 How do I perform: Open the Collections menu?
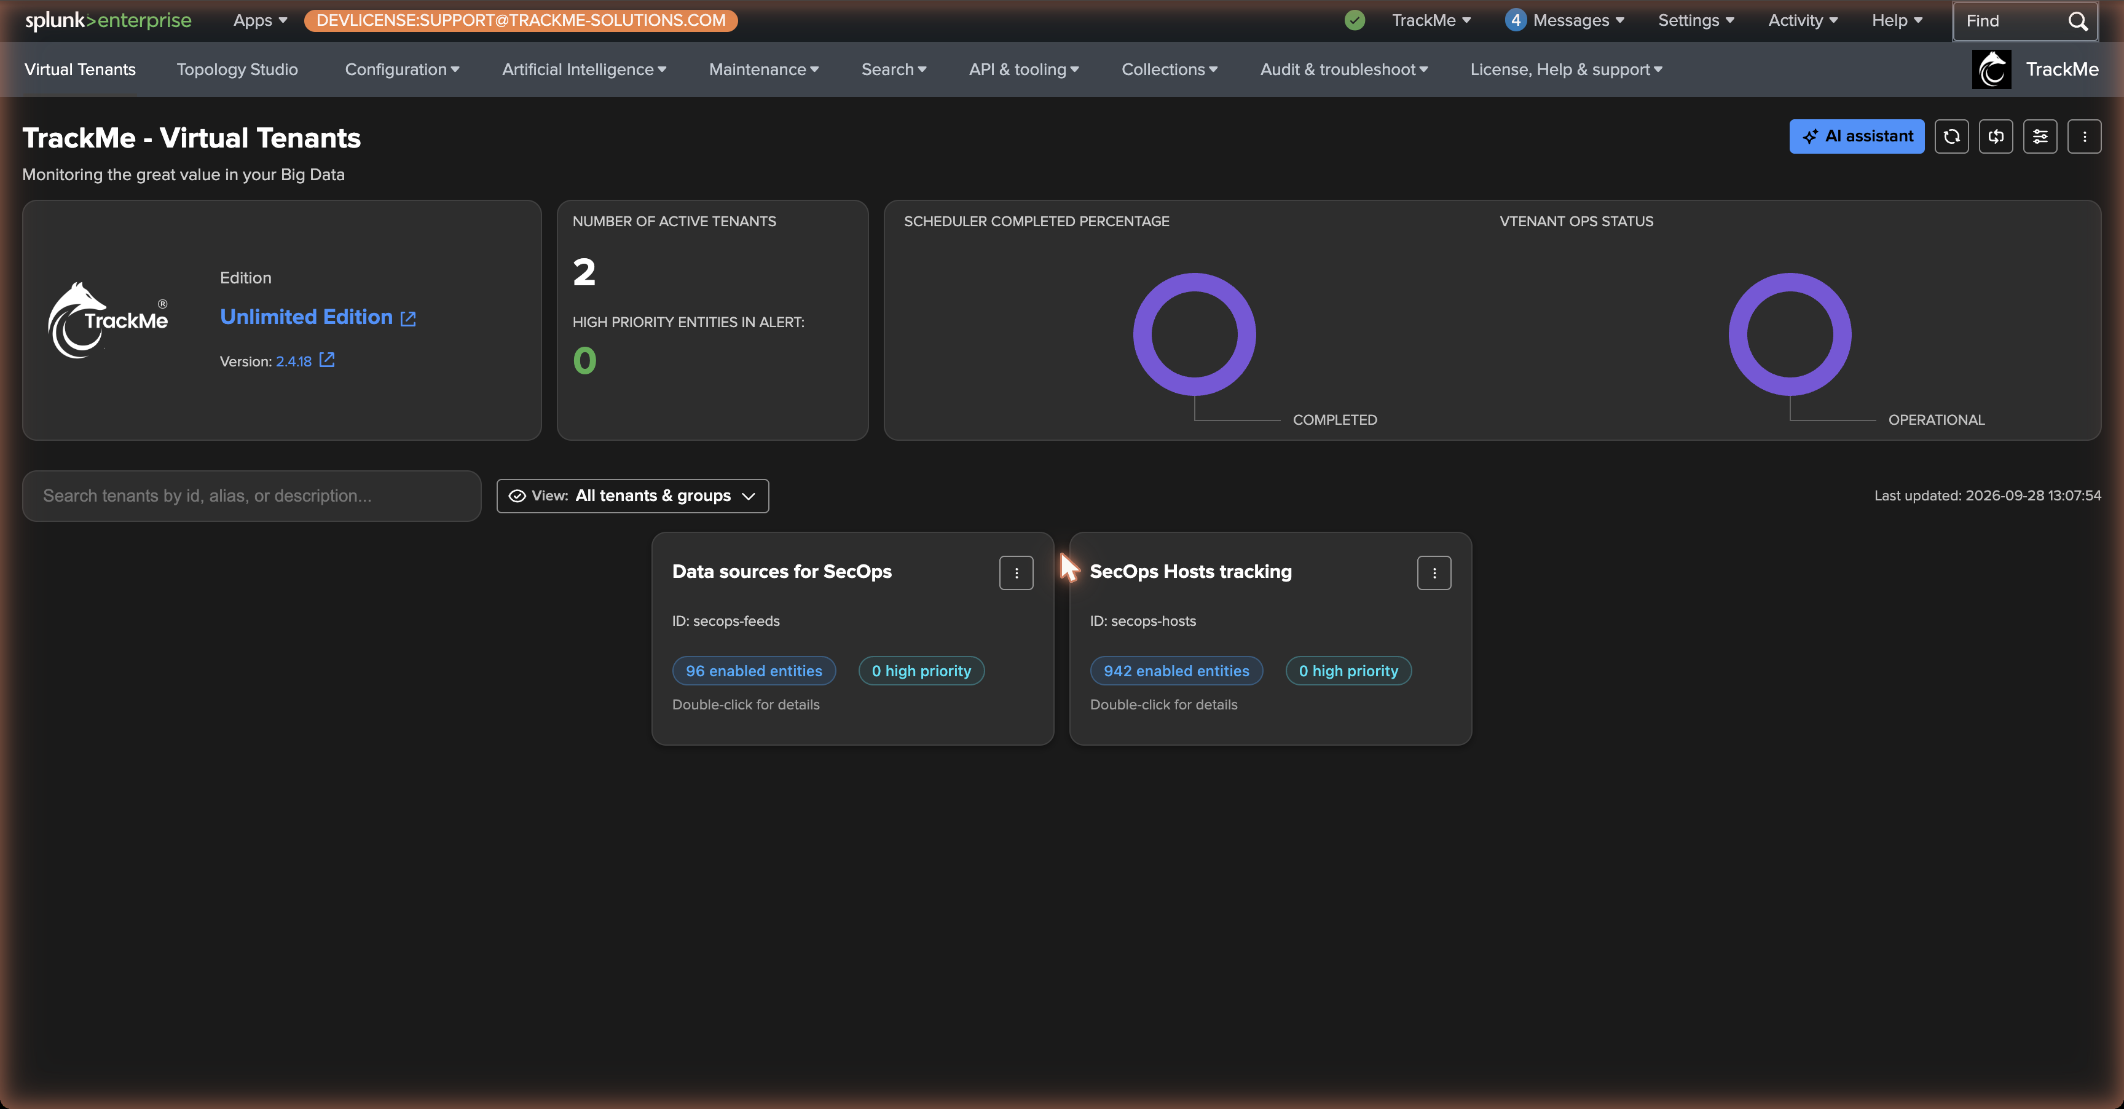click(x=1169, y=69)
